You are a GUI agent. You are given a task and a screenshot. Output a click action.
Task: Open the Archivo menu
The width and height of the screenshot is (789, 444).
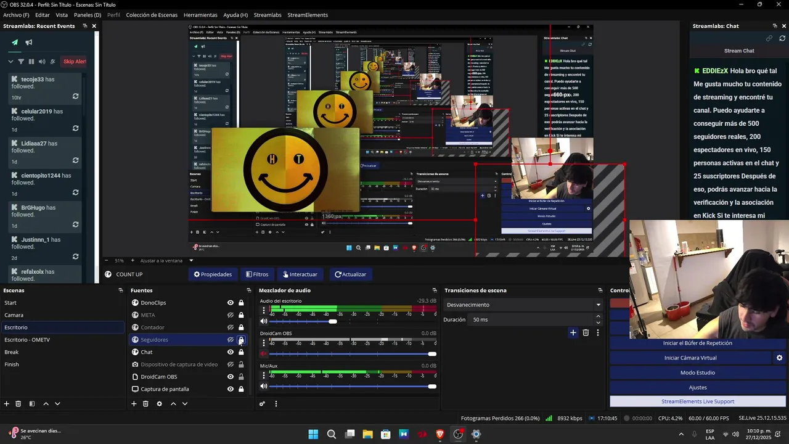click(16, 15)
